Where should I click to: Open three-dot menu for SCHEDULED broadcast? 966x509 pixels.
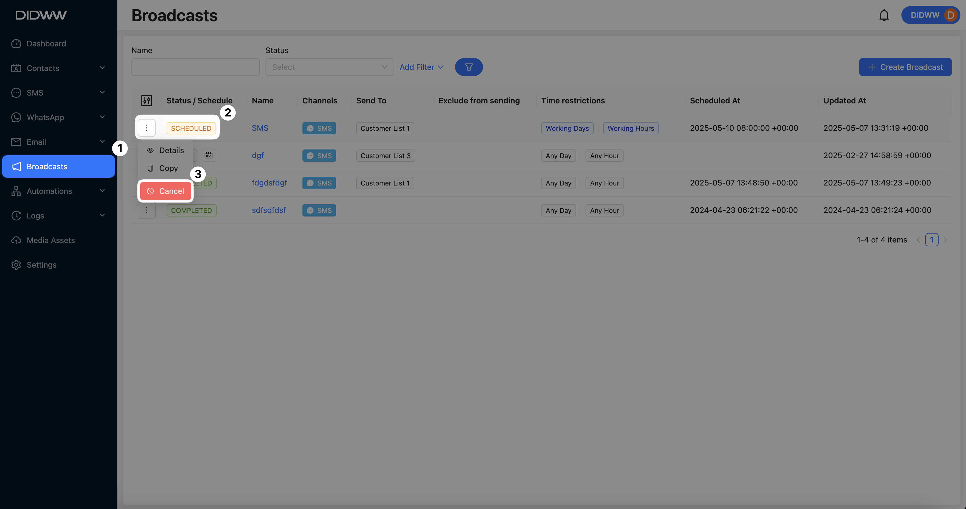click(x=147, y=128)
